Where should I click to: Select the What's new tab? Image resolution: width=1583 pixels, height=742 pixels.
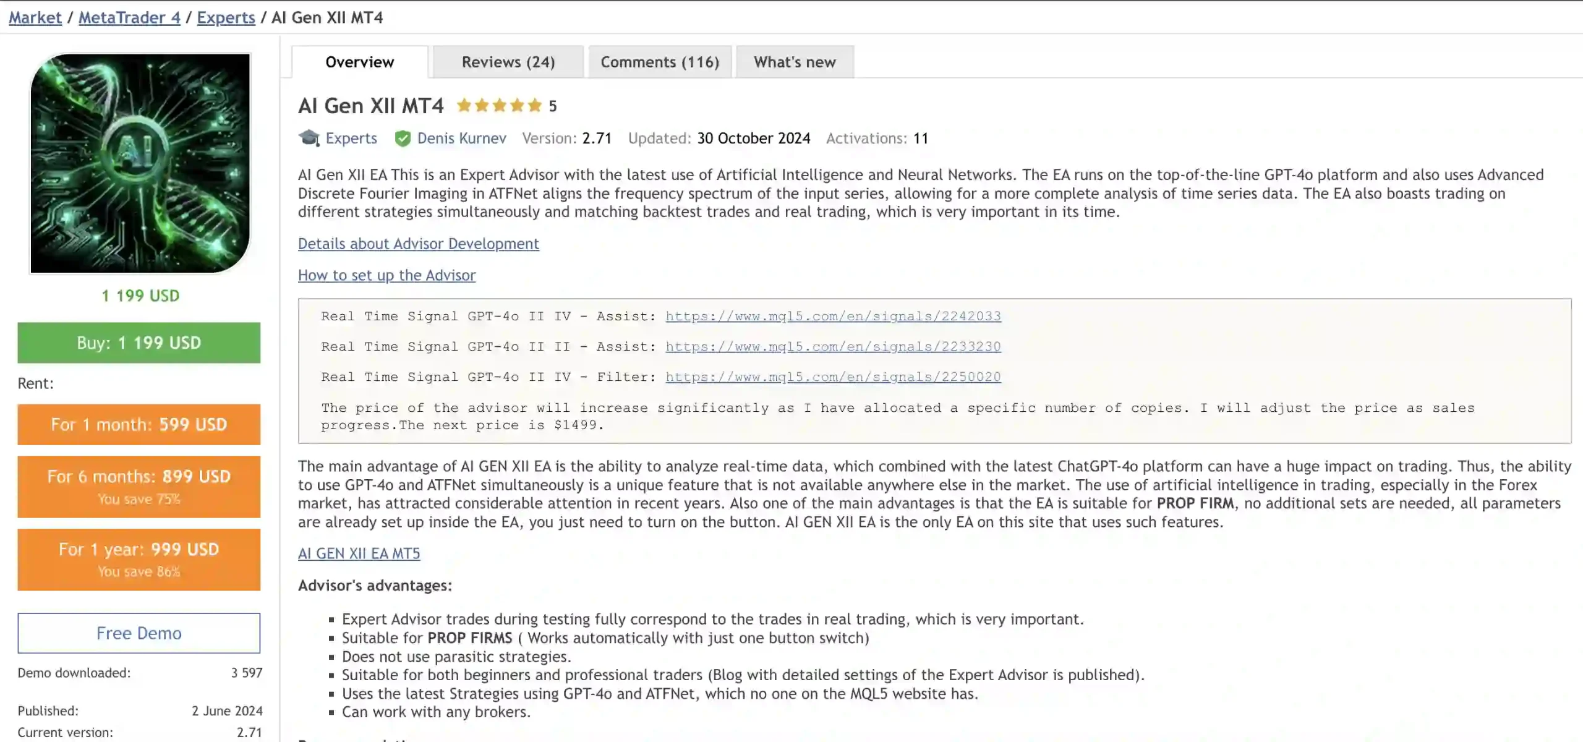click(795, 62)
